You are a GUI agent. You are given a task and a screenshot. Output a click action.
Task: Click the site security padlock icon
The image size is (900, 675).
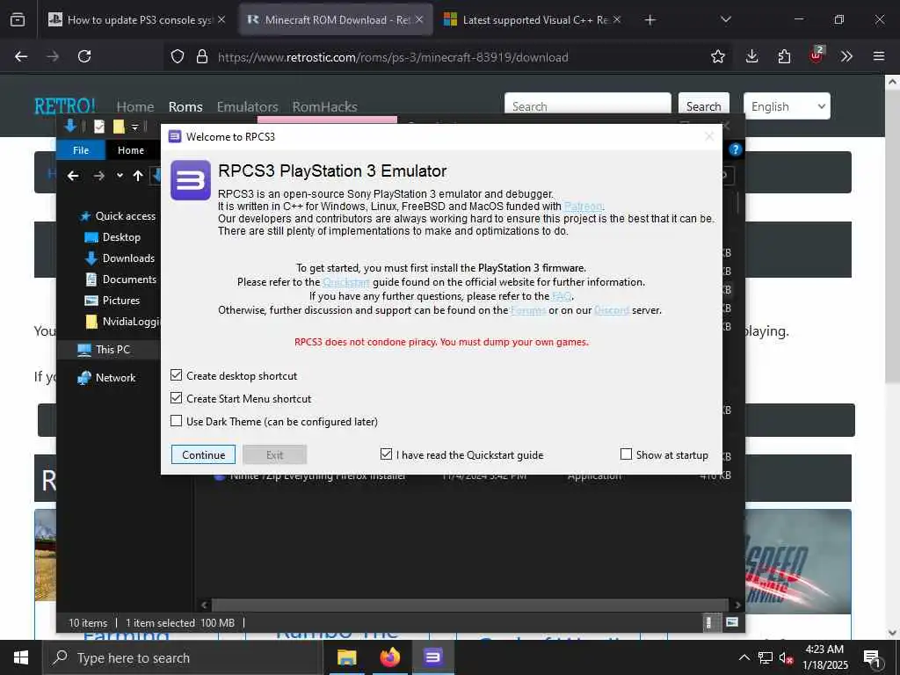pyautogui.click(x=201, y=56)
